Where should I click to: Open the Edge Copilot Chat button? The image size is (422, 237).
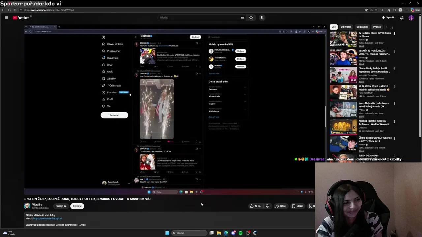click(x=415, y=10)
